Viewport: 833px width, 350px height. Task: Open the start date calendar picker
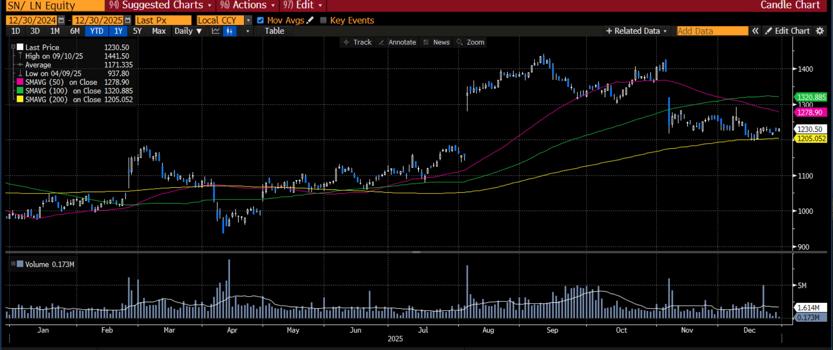click(61, 20)
